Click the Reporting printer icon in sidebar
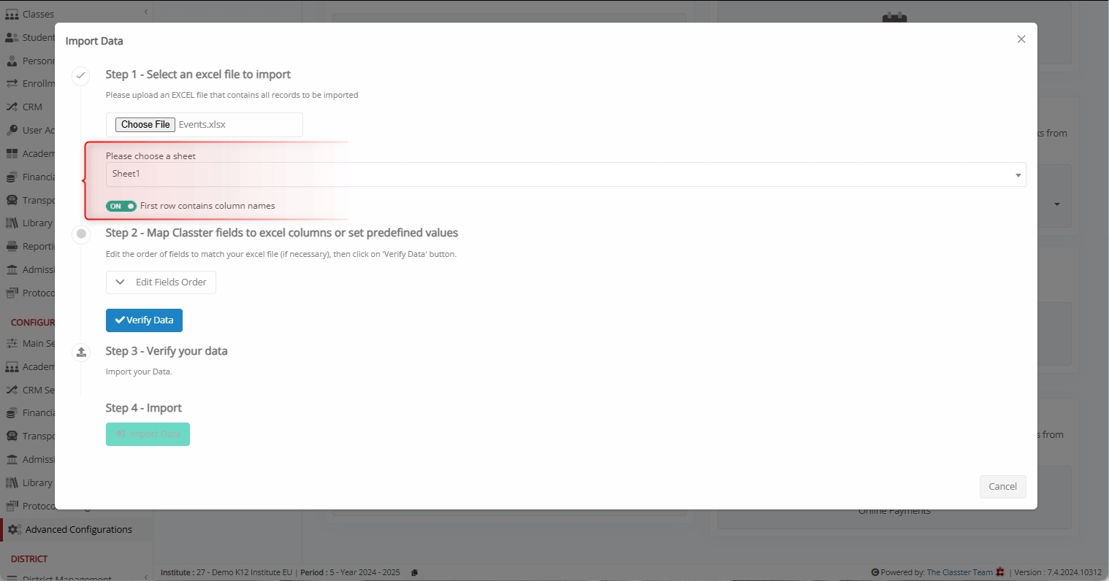1109x581 pixels. (x=12, y=247)
